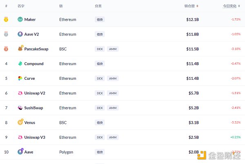
Task: Click the Curve rainbow logo icon
Action: tap(20, 79)
